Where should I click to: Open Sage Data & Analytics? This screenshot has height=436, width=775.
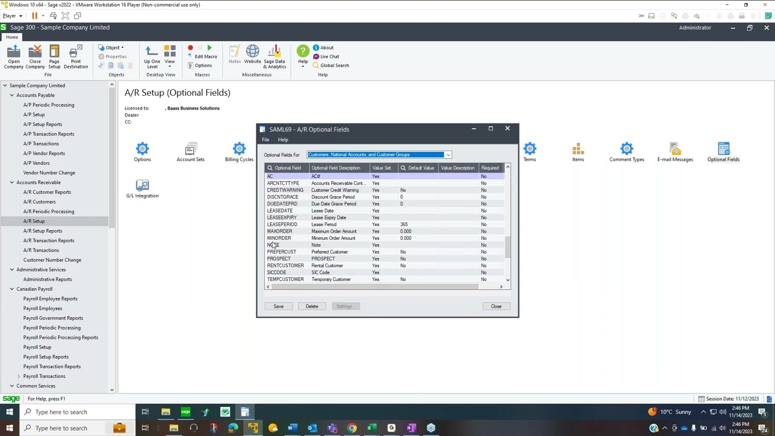tap(274, 56)
